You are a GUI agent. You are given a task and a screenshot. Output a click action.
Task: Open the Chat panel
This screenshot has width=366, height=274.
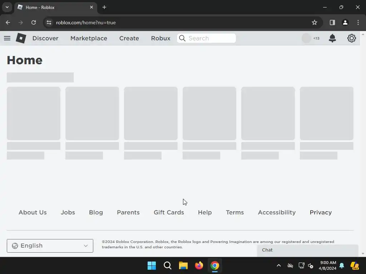pyautogui.click(x=308, y=250)
